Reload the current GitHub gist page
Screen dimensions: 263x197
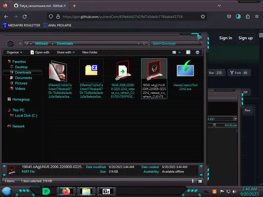point(25,17)
